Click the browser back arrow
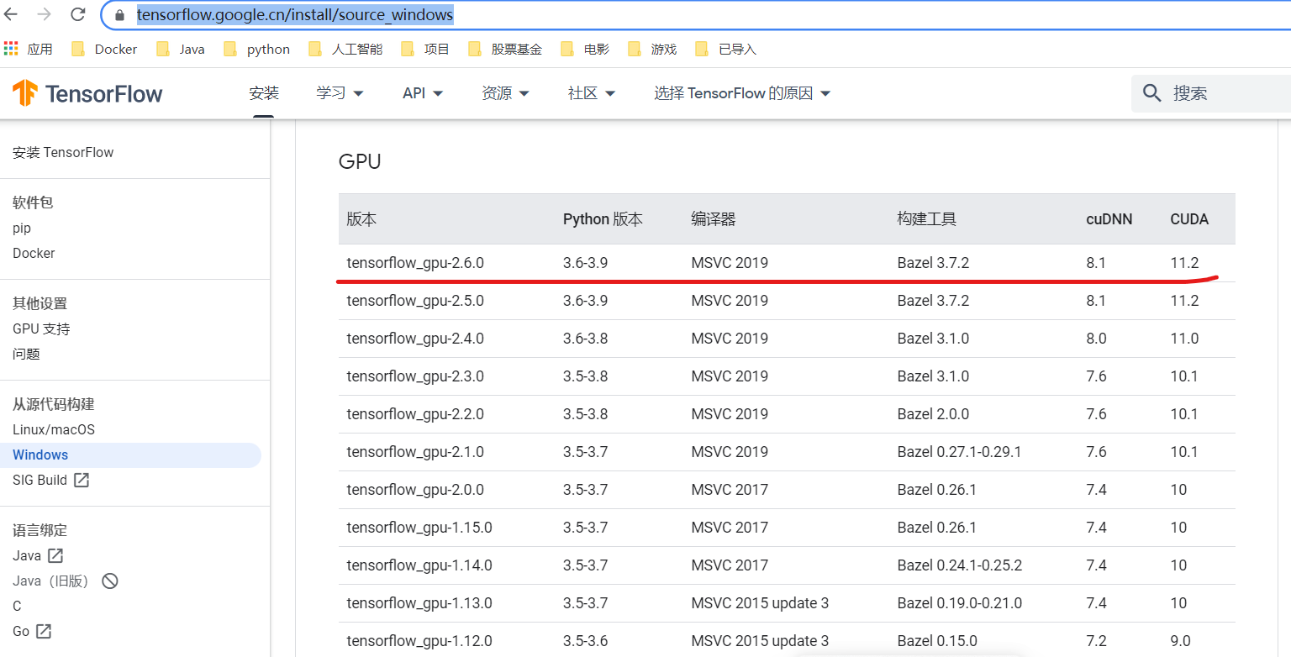The height and width of the screenshot is (657, 1291). (11, 14)
